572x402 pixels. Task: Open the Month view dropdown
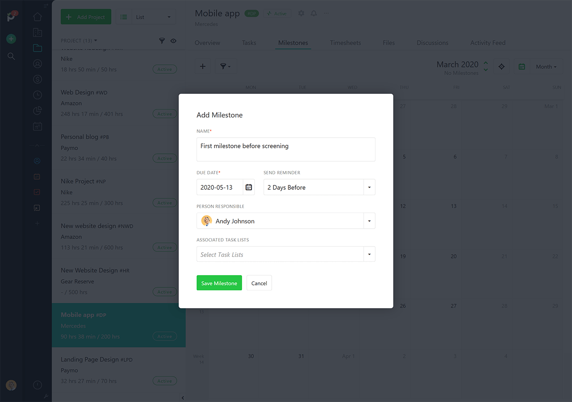[546, 67]
